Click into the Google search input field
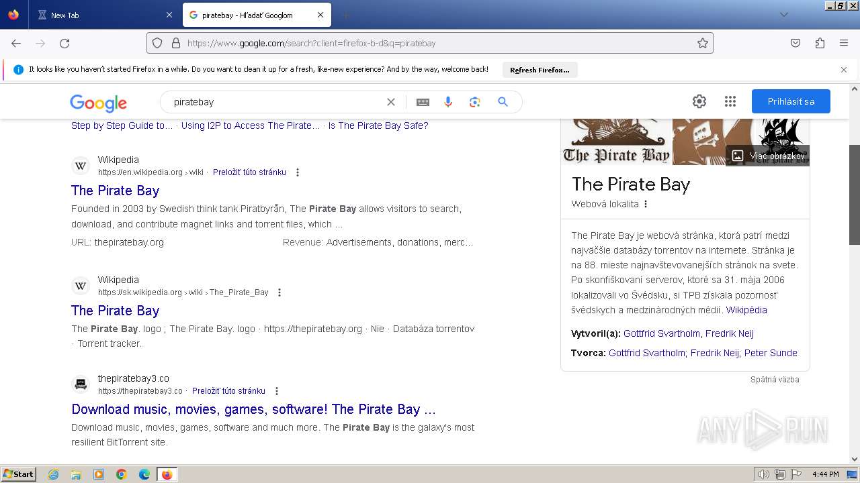Image resolution: width=860 pixels, height=483 pixels. pyautogui.click(x=275, y=102)
